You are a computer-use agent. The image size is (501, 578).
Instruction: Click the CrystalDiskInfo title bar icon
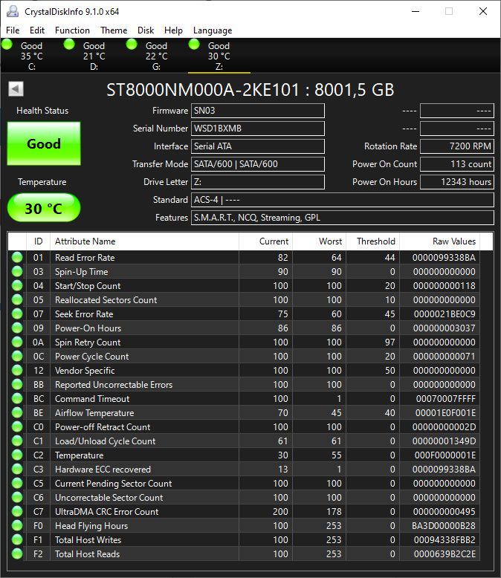click(13, 11)
